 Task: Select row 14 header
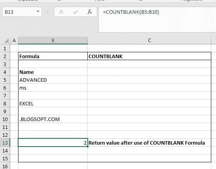[x=5, y=151]
